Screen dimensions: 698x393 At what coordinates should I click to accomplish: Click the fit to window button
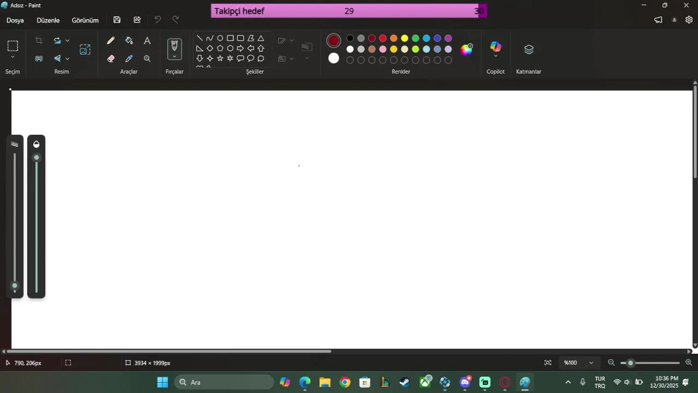[548, 363]
